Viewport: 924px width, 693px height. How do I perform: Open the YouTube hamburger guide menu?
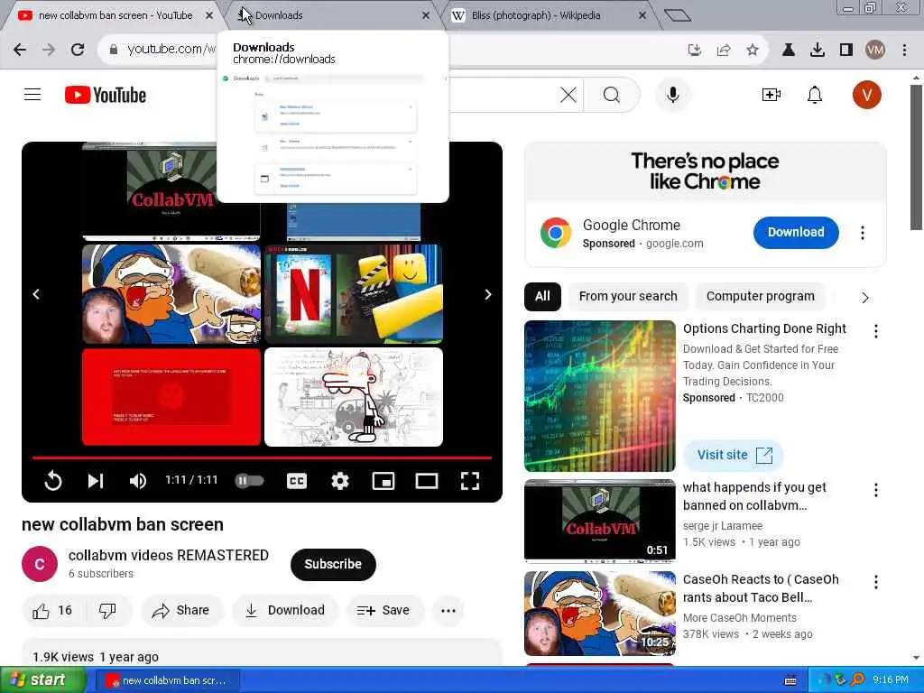32,94
